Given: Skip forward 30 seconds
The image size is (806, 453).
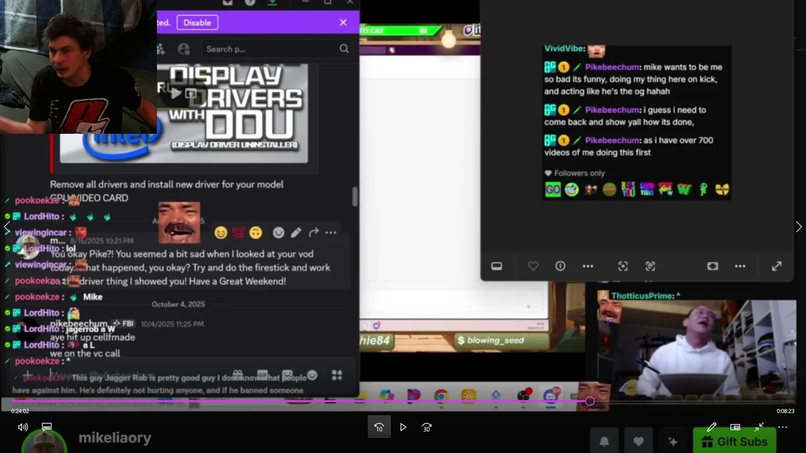Looking at the screenshot, I should tap(426, 427).
